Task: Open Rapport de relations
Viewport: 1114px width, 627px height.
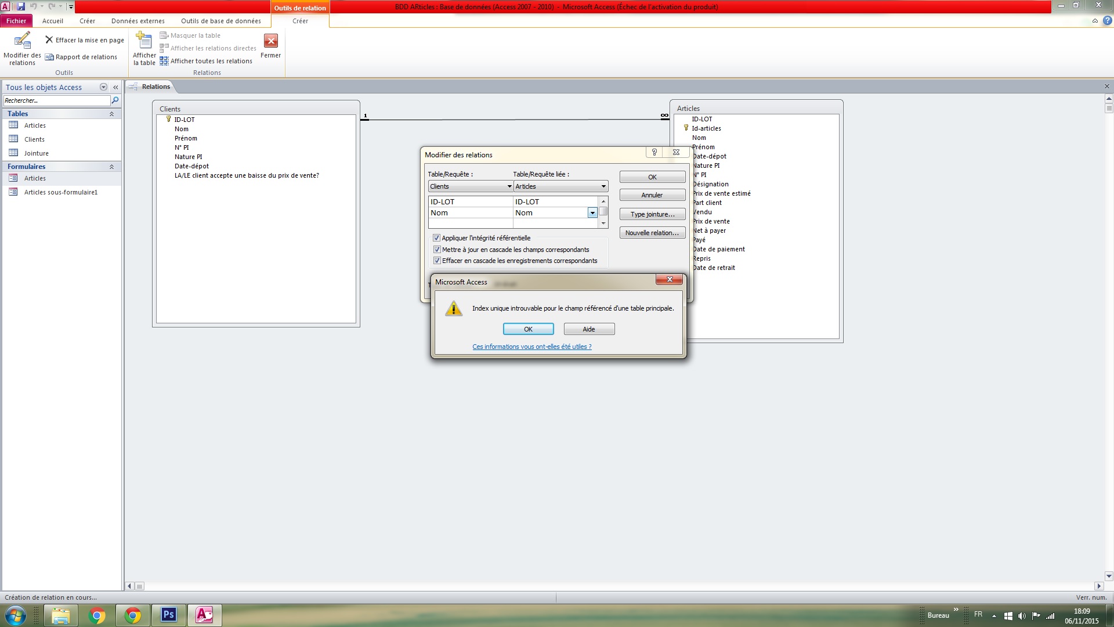Action: pyautogui.click(x=81, y=57)
